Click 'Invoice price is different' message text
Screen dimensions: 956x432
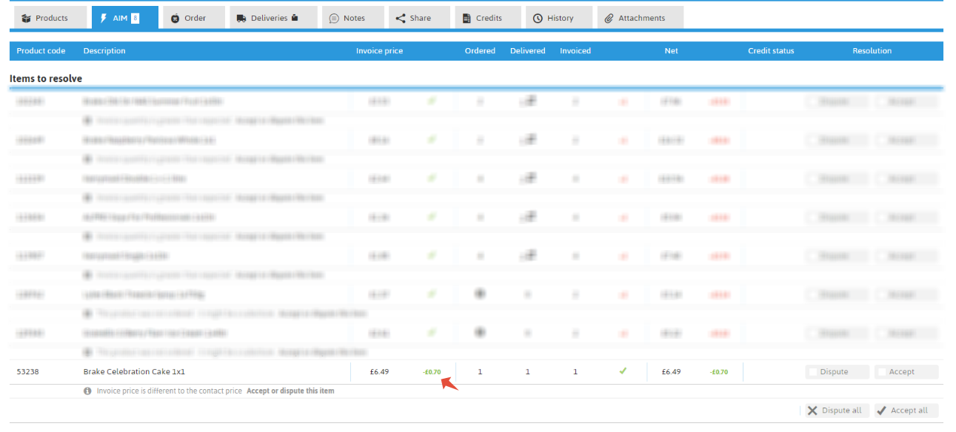coord(169,391)
